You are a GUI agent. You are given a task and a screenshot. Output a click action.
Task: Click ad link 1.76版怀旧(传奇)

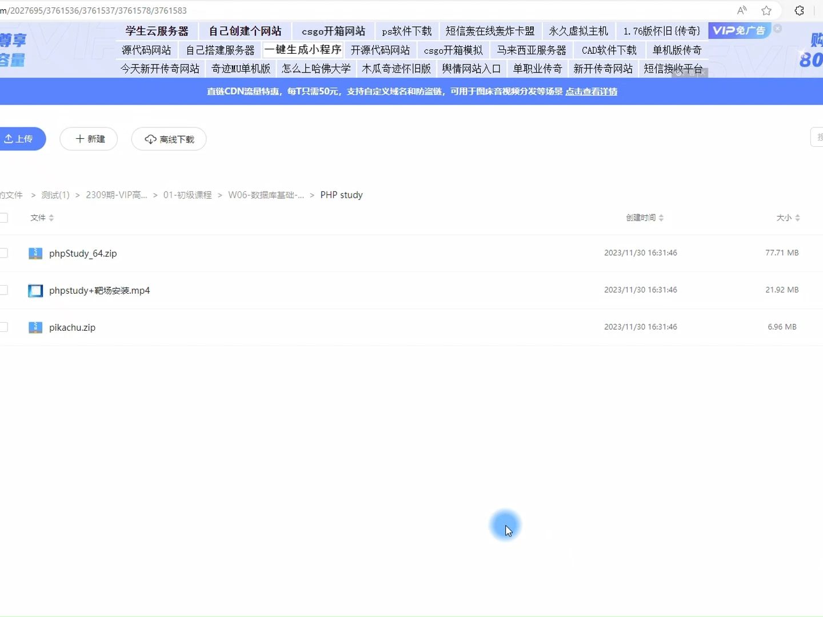click(662, 31)
